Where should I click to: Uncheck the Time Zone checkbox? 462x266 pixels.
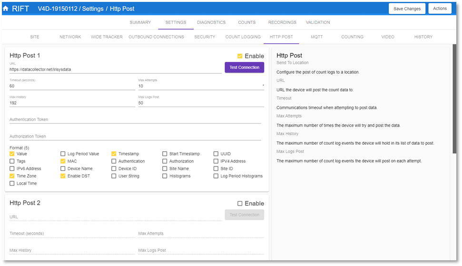click(x=12, y=176)
